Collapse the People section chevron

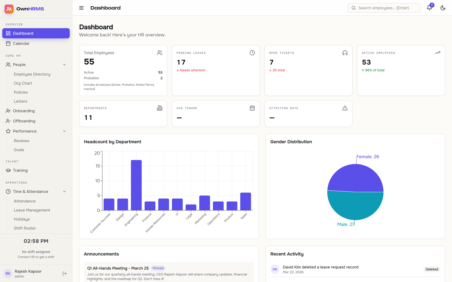pos(64,65)
